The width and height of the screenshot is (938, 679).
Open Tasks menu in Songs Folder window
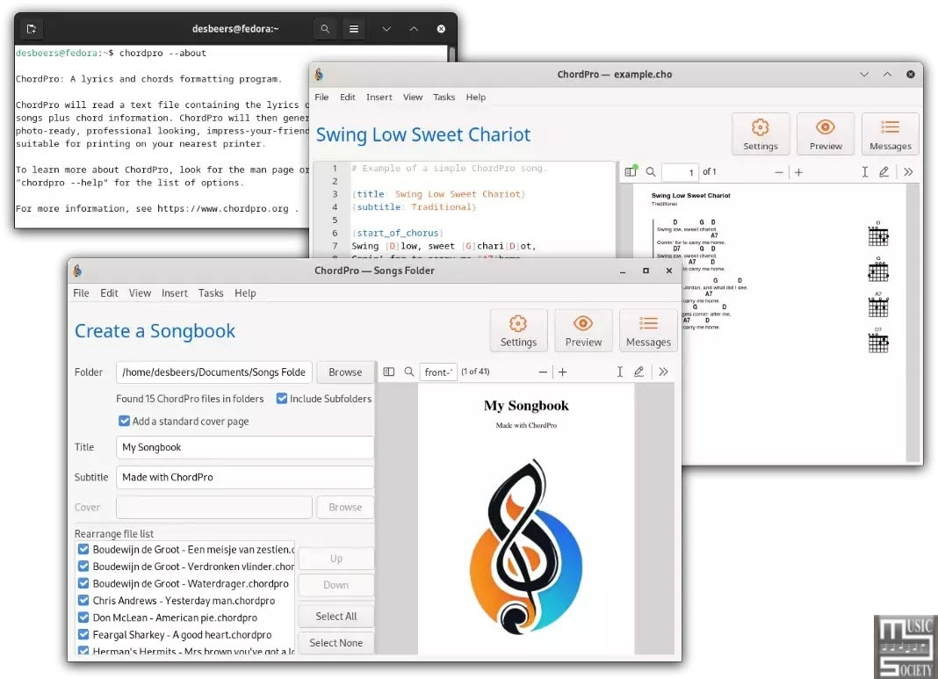(x=211, y=293)
